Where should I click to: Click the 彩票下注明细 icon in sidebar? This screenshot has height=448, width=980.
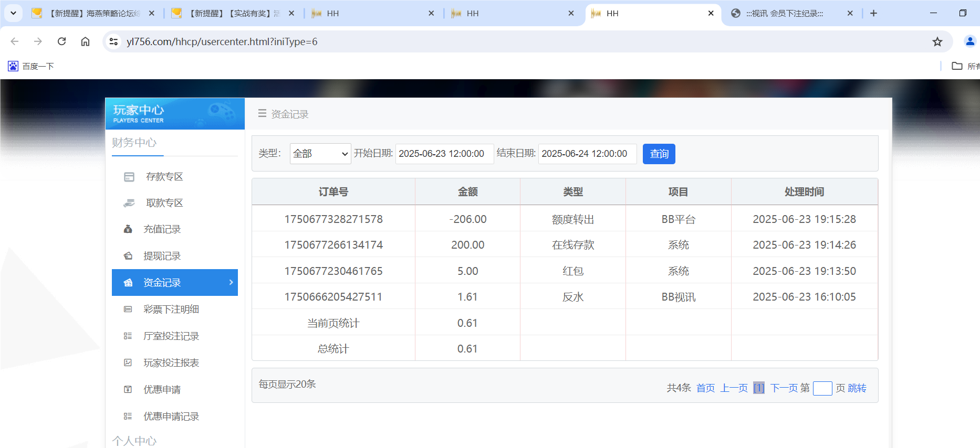coord(128,310)
